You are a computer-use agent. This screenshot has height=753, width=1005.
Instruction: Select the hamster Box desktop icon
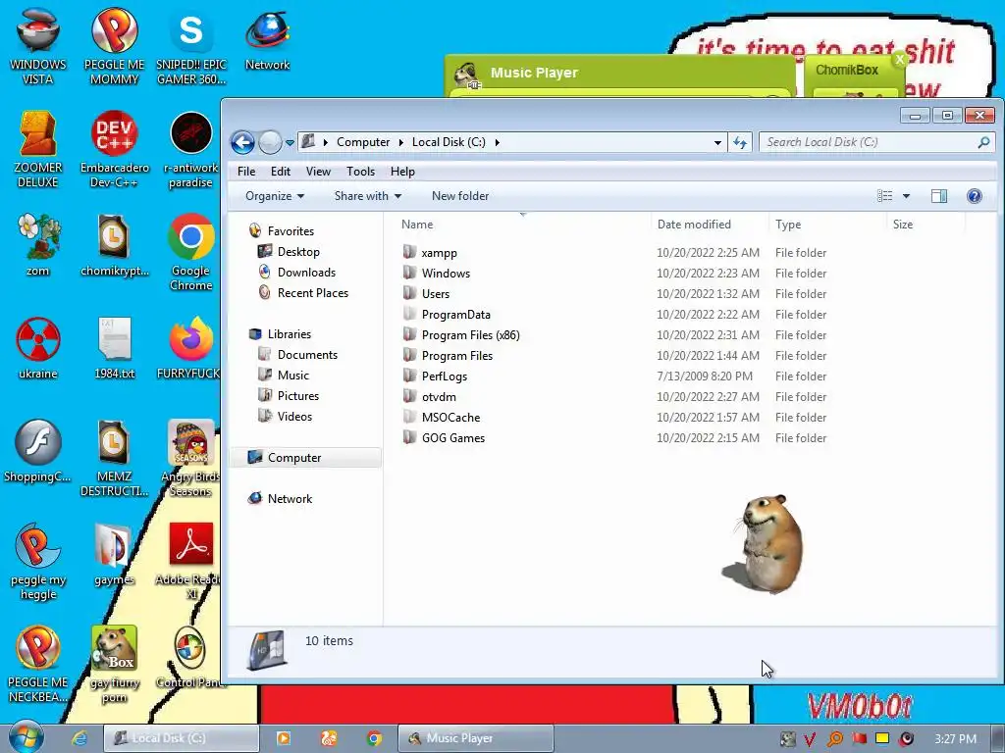pos(114,664)
